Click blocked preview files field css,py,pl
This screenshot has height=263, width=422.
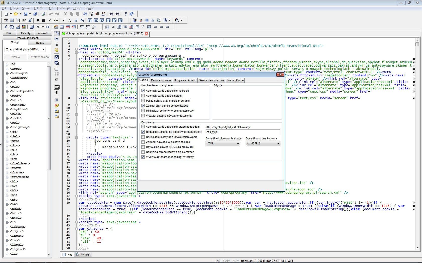pos(243,132)
